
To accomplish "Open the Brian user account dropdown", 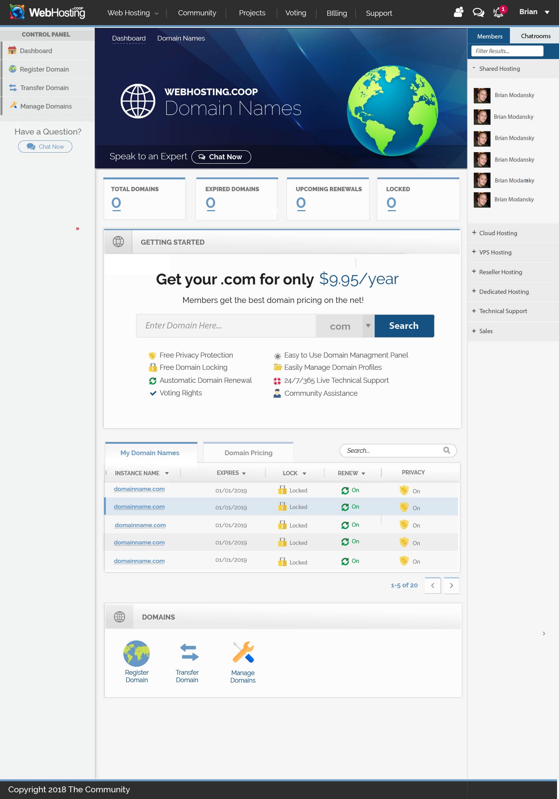I will point(534,12).
